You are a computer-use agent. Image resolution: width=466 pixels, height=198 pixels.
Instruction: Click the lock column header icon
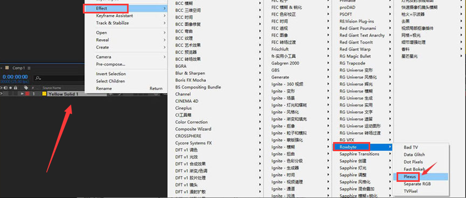click(16, 88)
